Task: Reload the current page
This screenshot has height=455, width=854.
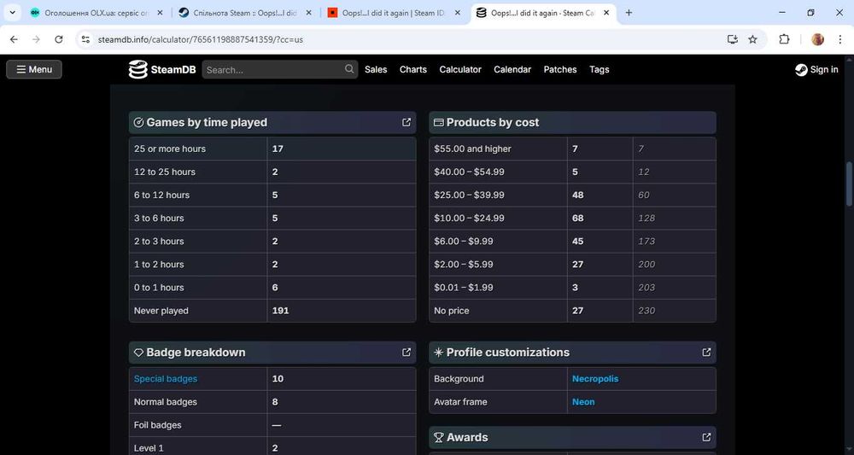Action: pyautogui.click(x=59, y=39)
